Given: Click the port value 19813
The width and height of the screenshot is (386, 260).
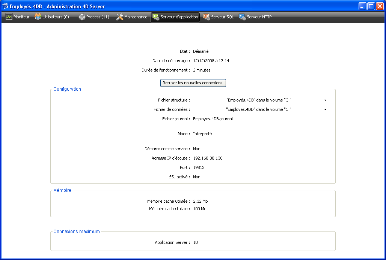Looking at the screenshot, I should pos(199,167).
